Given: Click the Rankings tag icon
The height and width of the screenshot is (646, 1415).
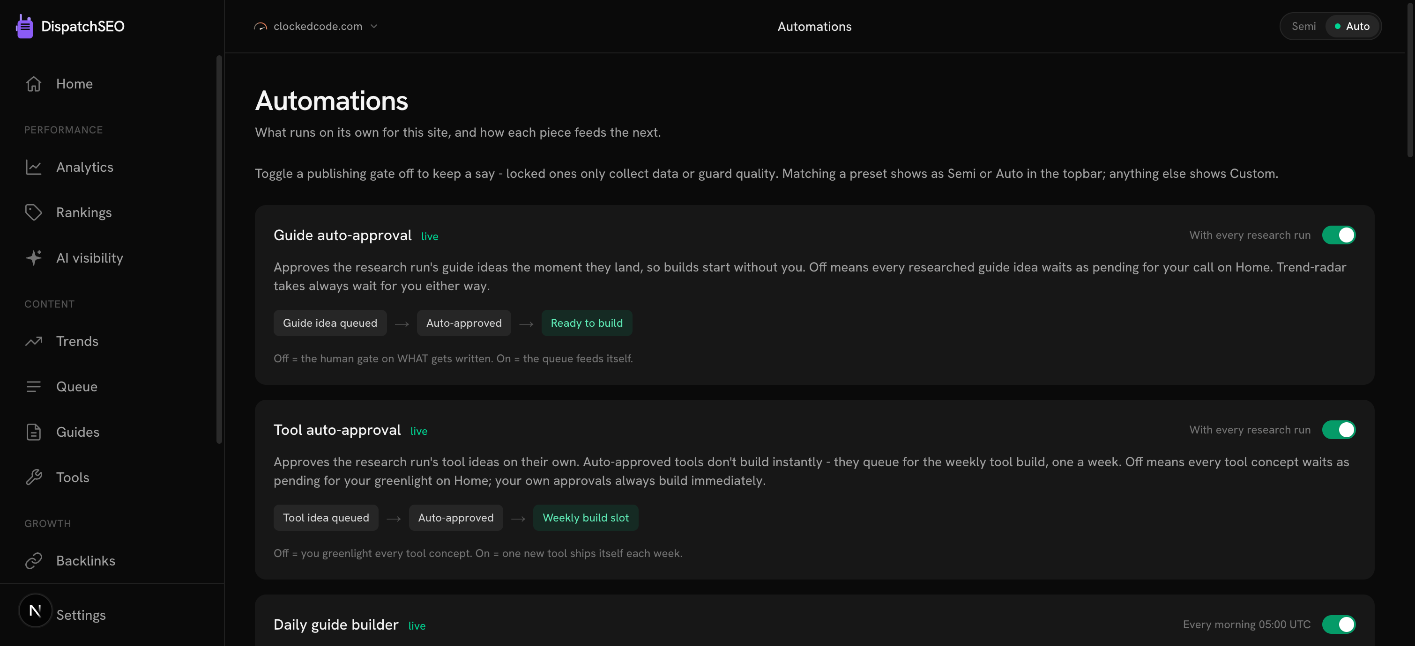Looking at the screenshot, I should pyautogui.click(x=34, y=213).
